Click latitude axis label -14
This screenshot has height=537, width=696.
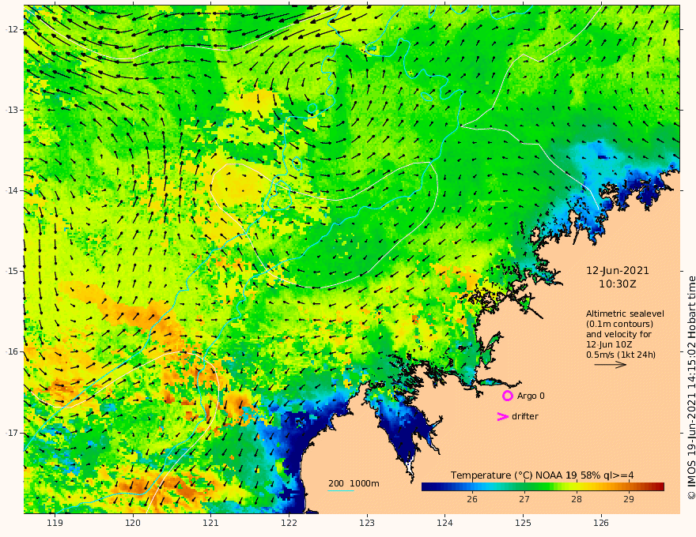pyautogui.click(x=12, y=190)
